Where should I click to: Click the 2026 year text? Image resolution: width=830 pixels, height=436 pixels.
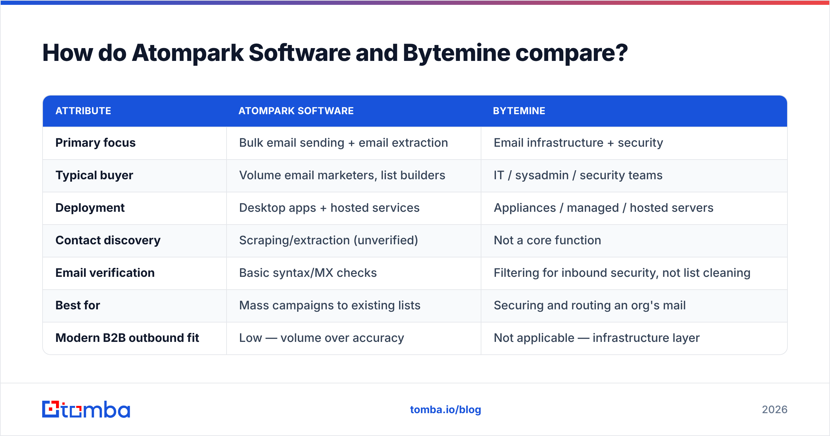(x=775, y=410)
